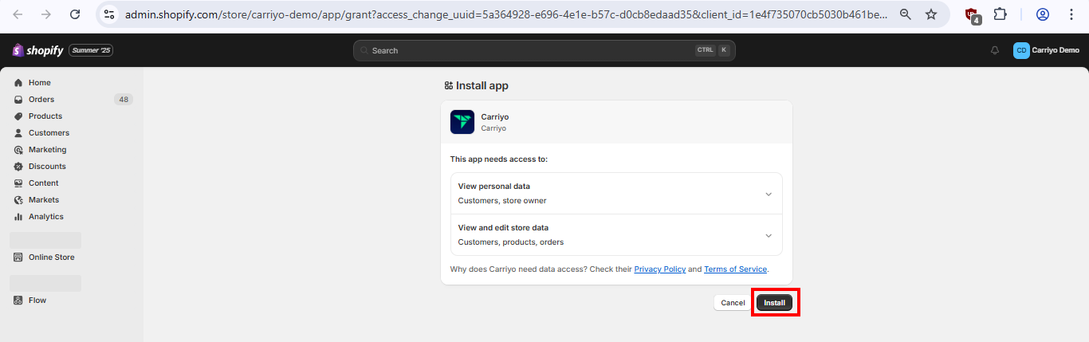Click the Install button

pyautogui.click(x=774, y=303)
